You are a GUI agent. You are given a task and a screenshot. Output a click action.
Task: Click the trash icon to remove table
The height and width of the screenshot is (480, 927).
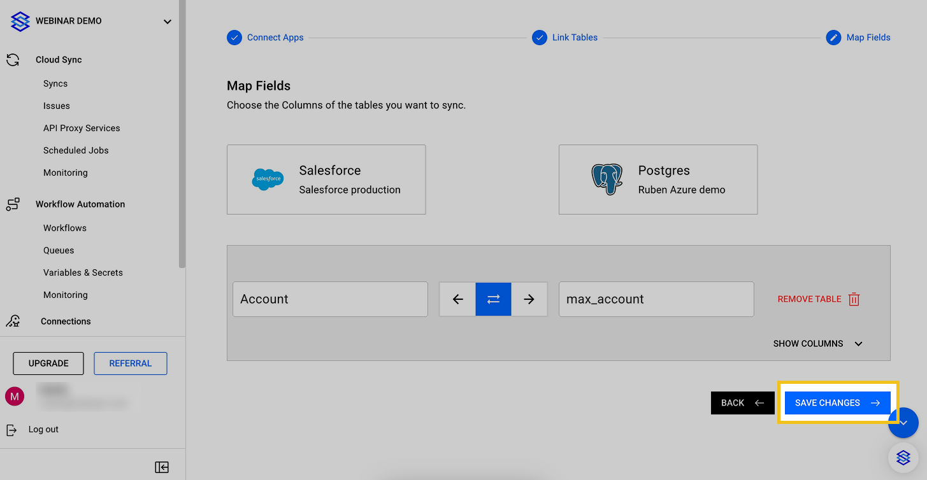(x=854, y=299)
